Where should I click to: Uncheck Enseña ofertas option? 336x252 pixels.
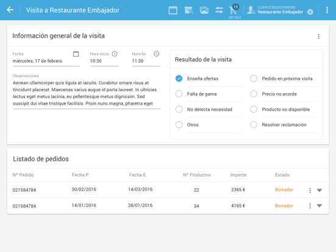[x=179, y=79]
